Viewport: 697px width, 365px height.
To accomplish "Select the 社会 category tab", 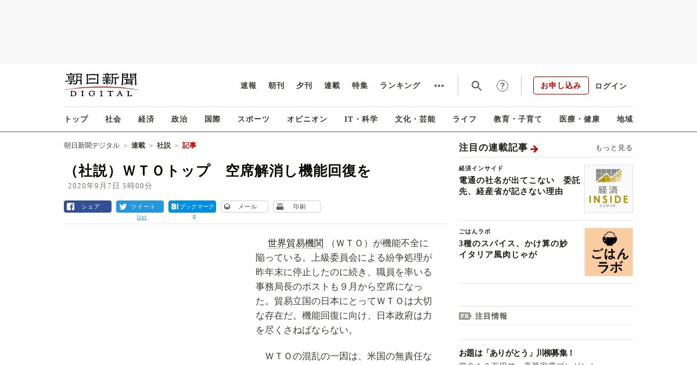I will (x=113, y=119).
